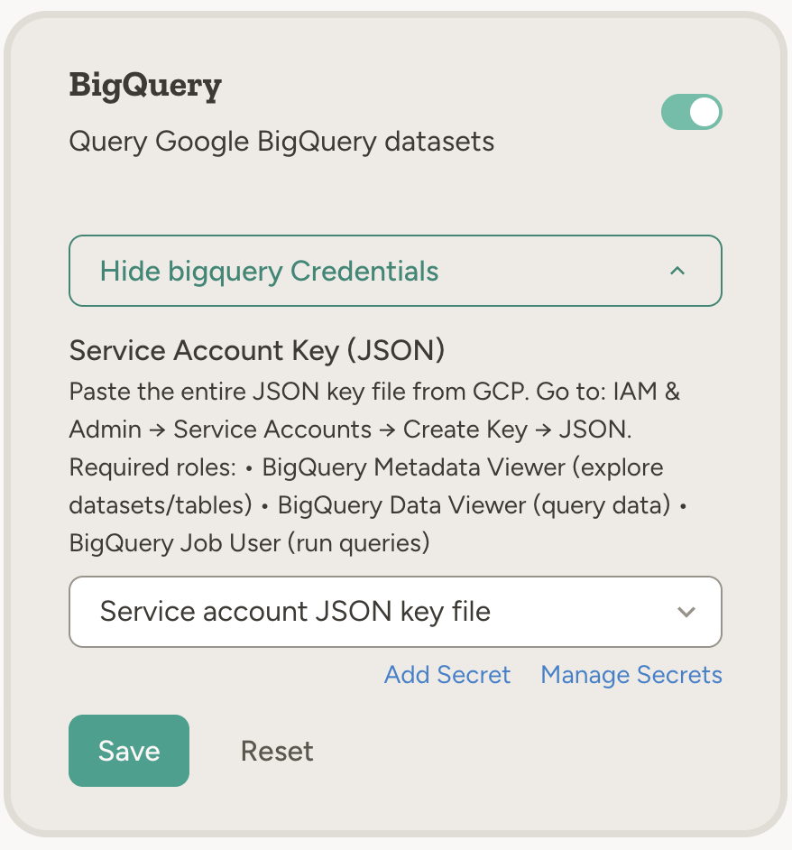Click the upward chevron on the credentials panel
Image resolution: width=792 pixels, height=850 pixels.
[x=678, y=271]
